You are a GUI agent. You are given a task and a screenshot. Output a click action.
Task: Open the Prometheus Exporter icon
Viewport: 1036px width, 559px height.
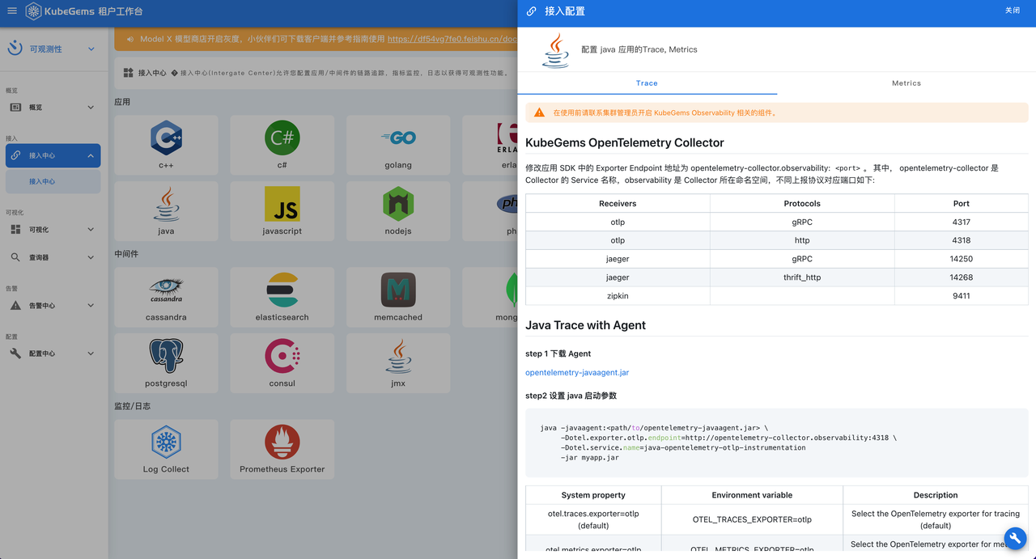coord(282,442)
